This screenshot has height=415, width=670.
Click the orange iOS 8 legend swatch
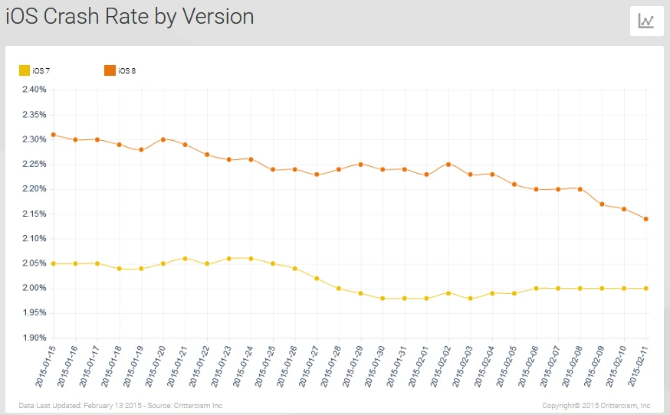(x=110, y=71)
